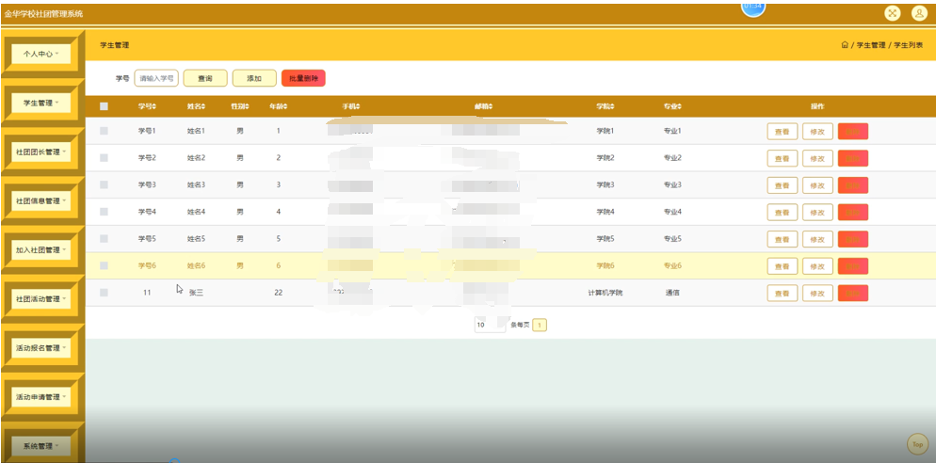Click 查看 for the 学号5 row
936x463 pixels.
tap(782, 239)
